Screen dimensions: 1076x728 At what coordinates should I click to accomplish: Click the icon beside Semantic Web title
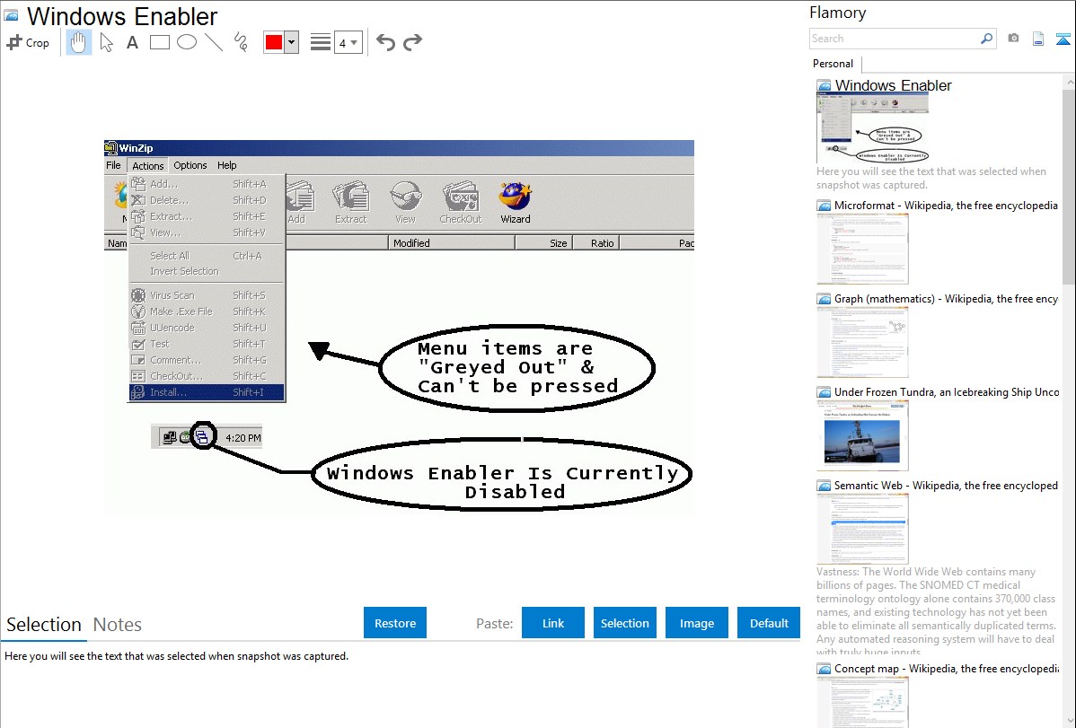(824, 486)
